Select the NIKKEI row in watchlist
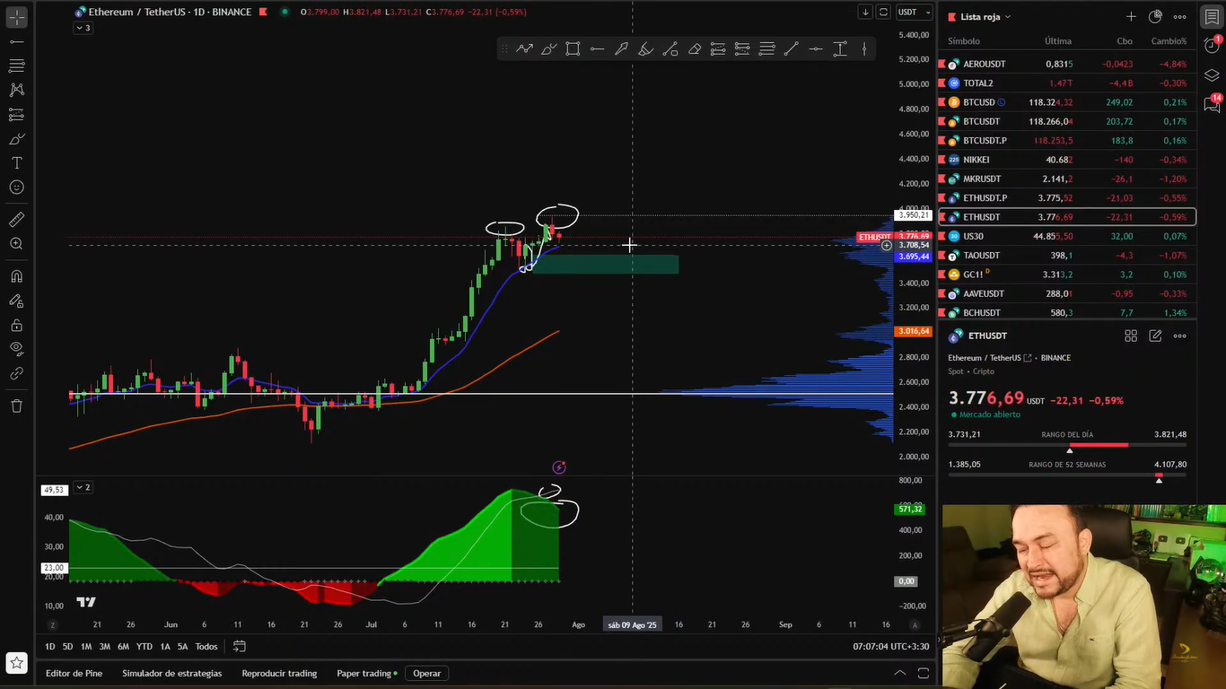The image size is (1226, 689). coord(1067,160)
